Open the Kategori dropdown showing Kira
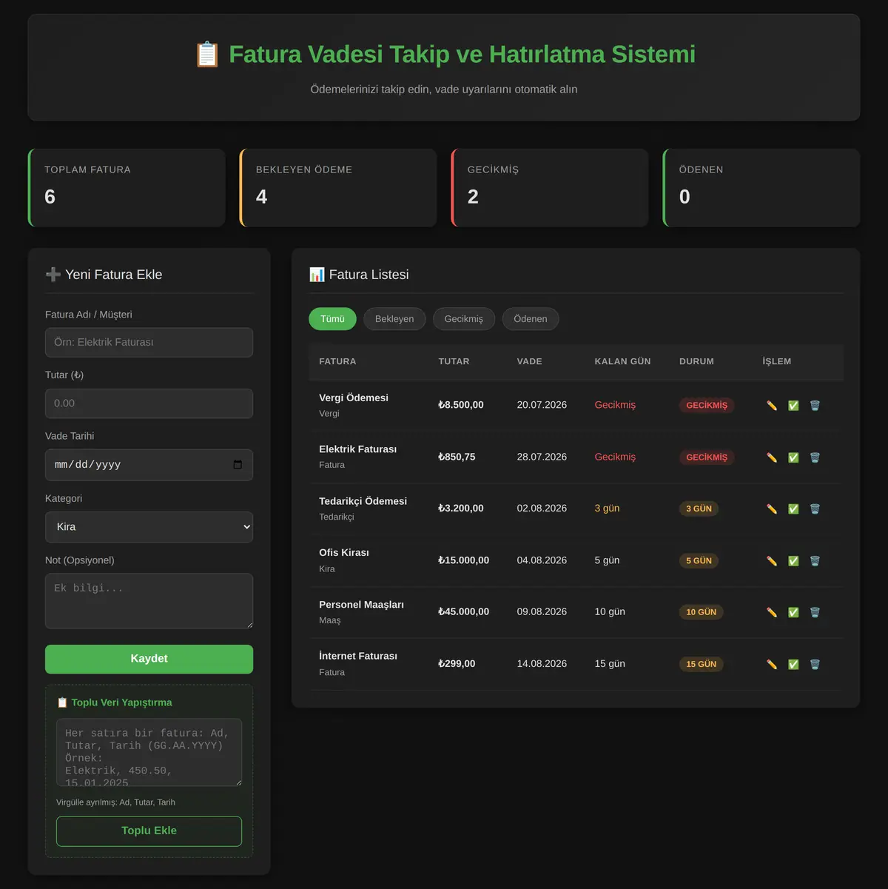 point(149,527)
